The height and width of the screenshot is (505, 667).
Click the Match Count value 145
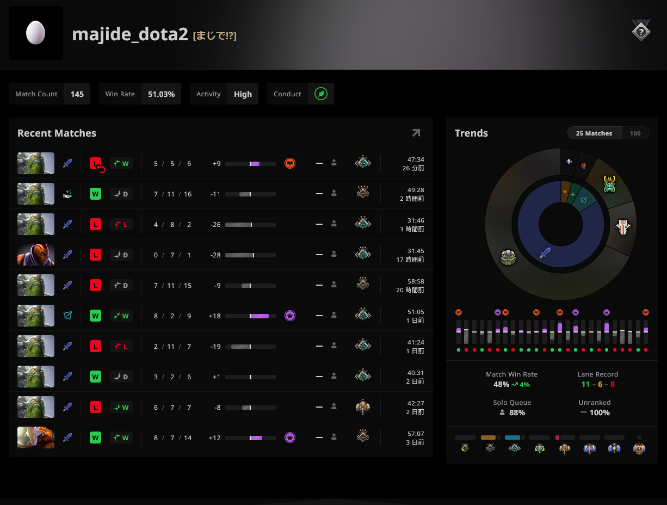click(77, 94)
